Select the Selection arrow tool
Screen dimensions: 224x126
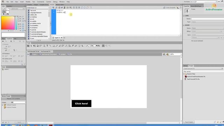pos(28,46)
